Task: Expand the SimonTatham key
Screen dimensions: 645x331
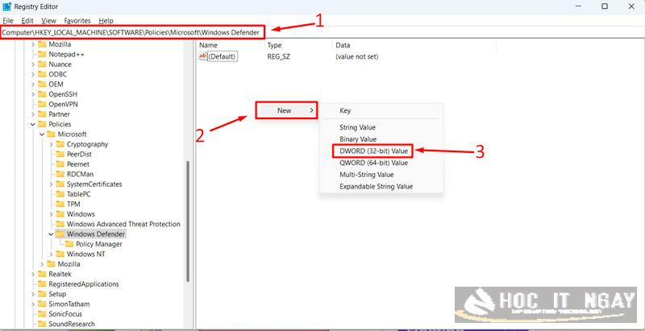Action: point(33,304)
